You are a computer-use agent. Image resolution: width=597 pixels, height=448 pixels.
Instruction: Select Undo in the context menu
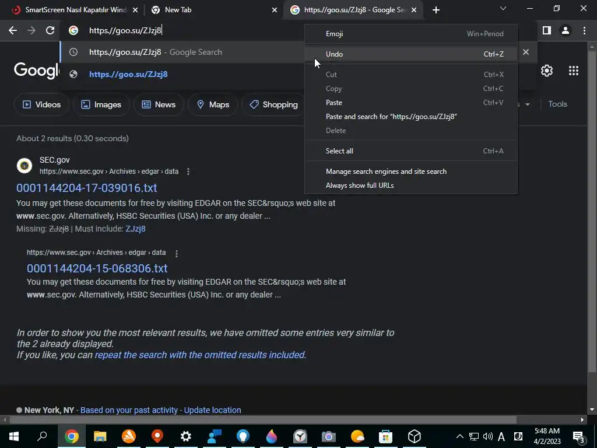click(411, 54)
